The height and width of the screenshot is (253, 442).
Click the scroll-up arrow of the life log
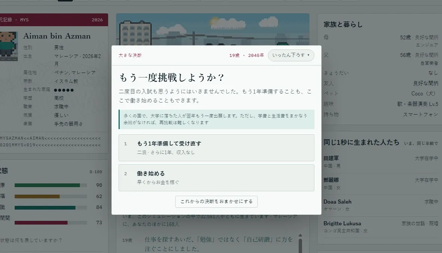[300, 235]
